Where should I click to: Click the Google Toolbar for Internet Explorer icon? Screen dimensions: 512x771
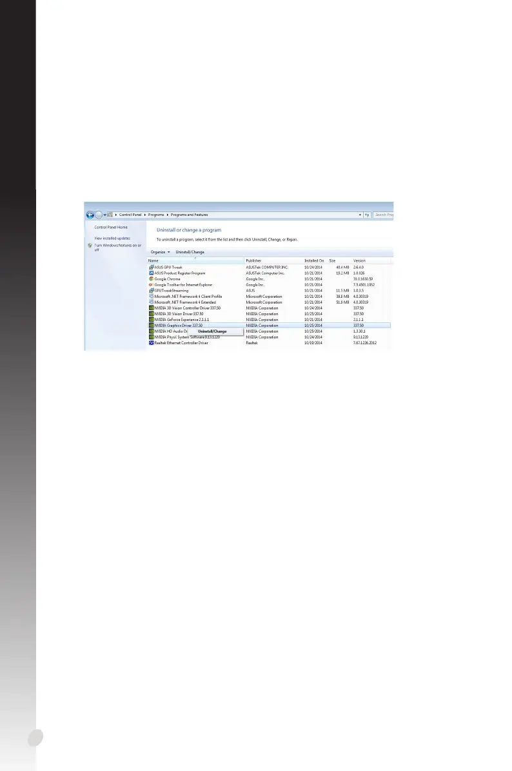(x=152, y=285)
